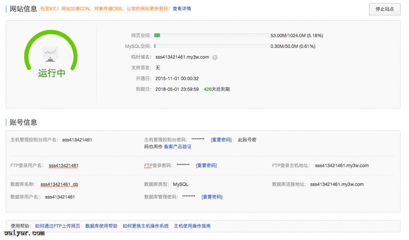The image size is (409, 240).
Task: Click the monitor icon inside the running gauge
Action: (x=50, y=54)
